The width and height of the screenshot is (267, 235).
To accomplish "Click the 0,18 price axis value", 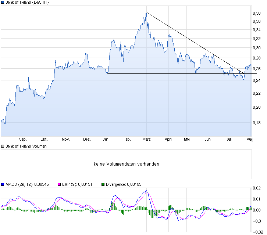I will (257, 123).
